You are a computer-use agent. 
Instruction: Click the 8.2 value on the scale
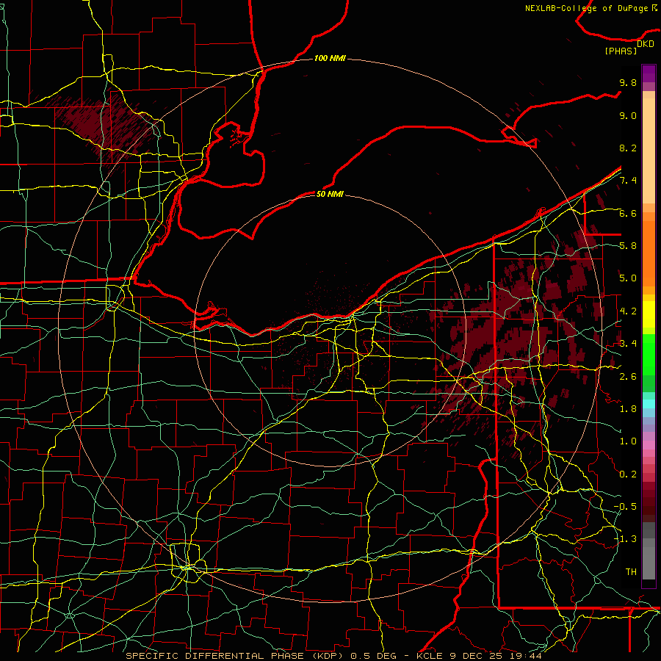pos(628,148)
